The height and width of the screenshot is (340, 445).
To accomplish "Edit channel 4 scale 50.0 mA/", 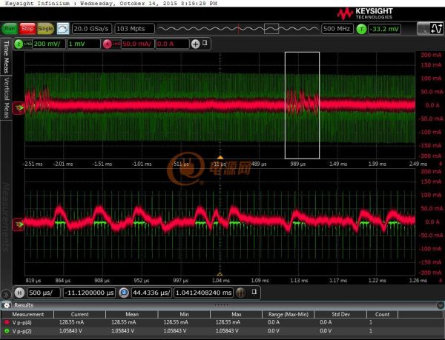I will (x=138, y=44).
